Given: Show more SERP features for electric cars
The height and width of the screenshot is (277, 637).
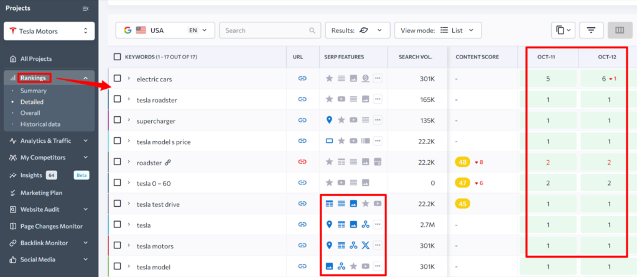Looking at the screenshot, I should [378, 78].
